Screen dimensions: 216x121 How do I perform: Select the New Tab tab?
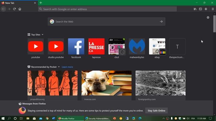click(x=19, y=3)
